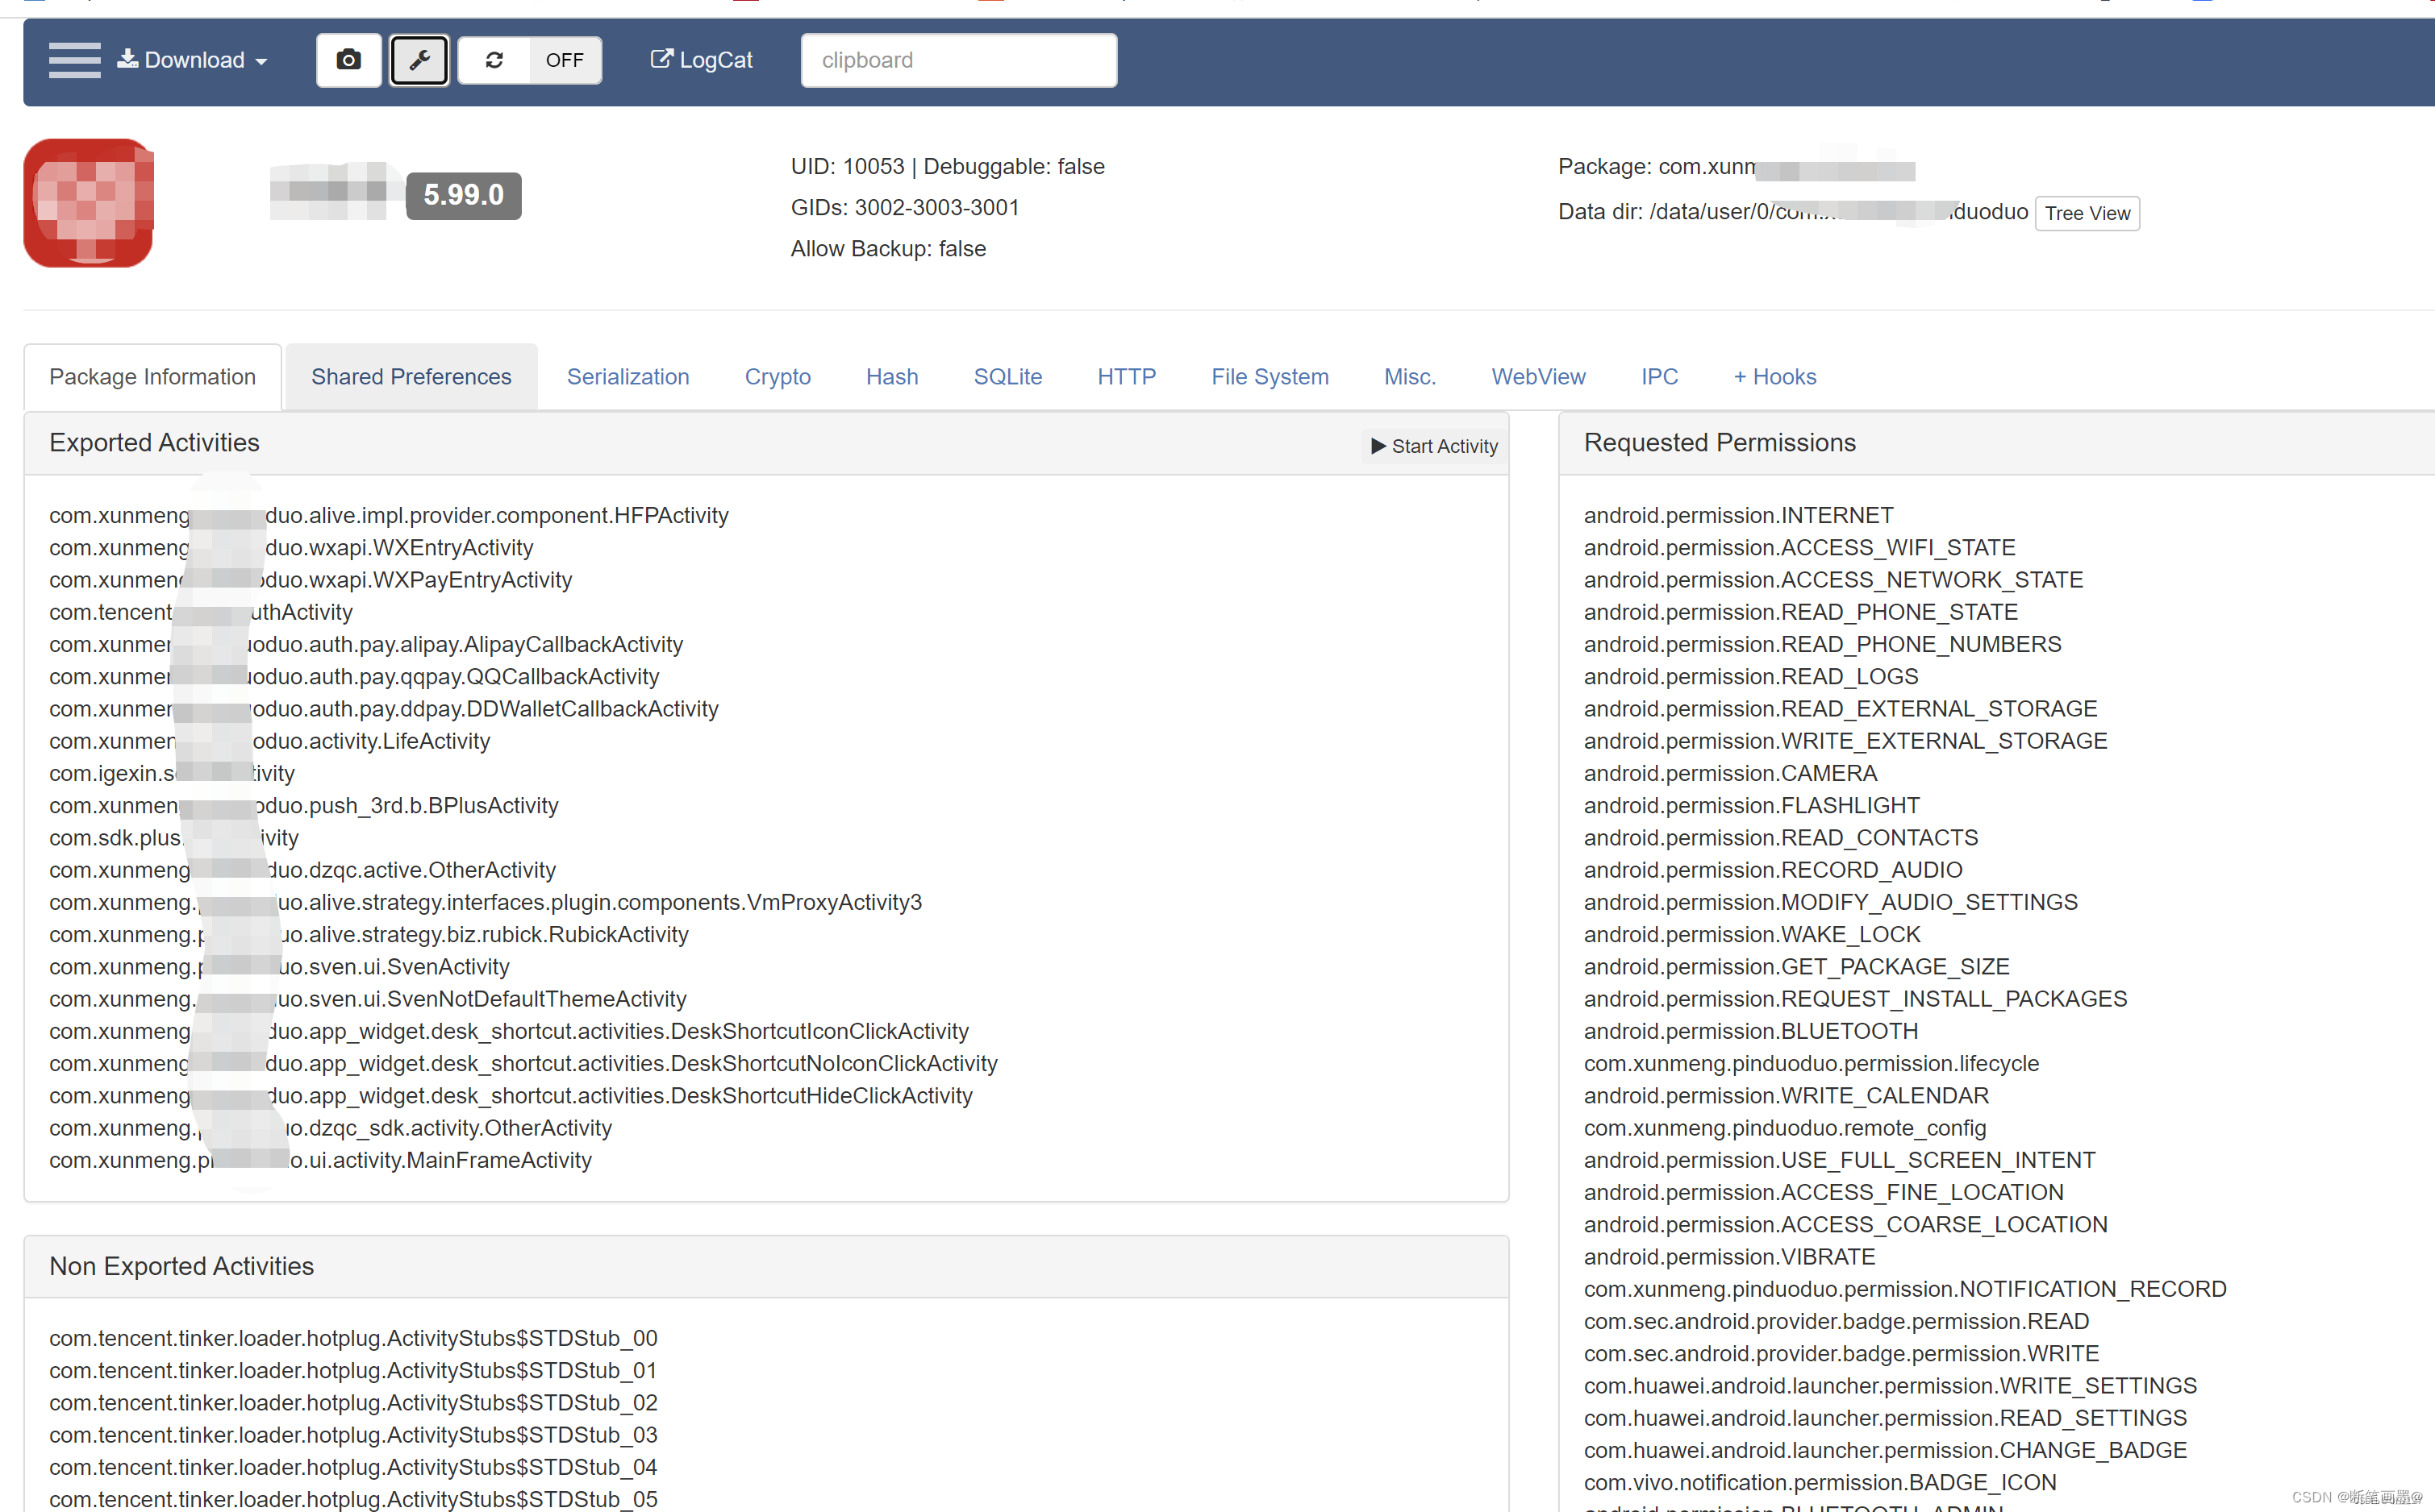Take a screenshot with camera icon
The image size is (2435, 1512).
(x=348, y=60)
